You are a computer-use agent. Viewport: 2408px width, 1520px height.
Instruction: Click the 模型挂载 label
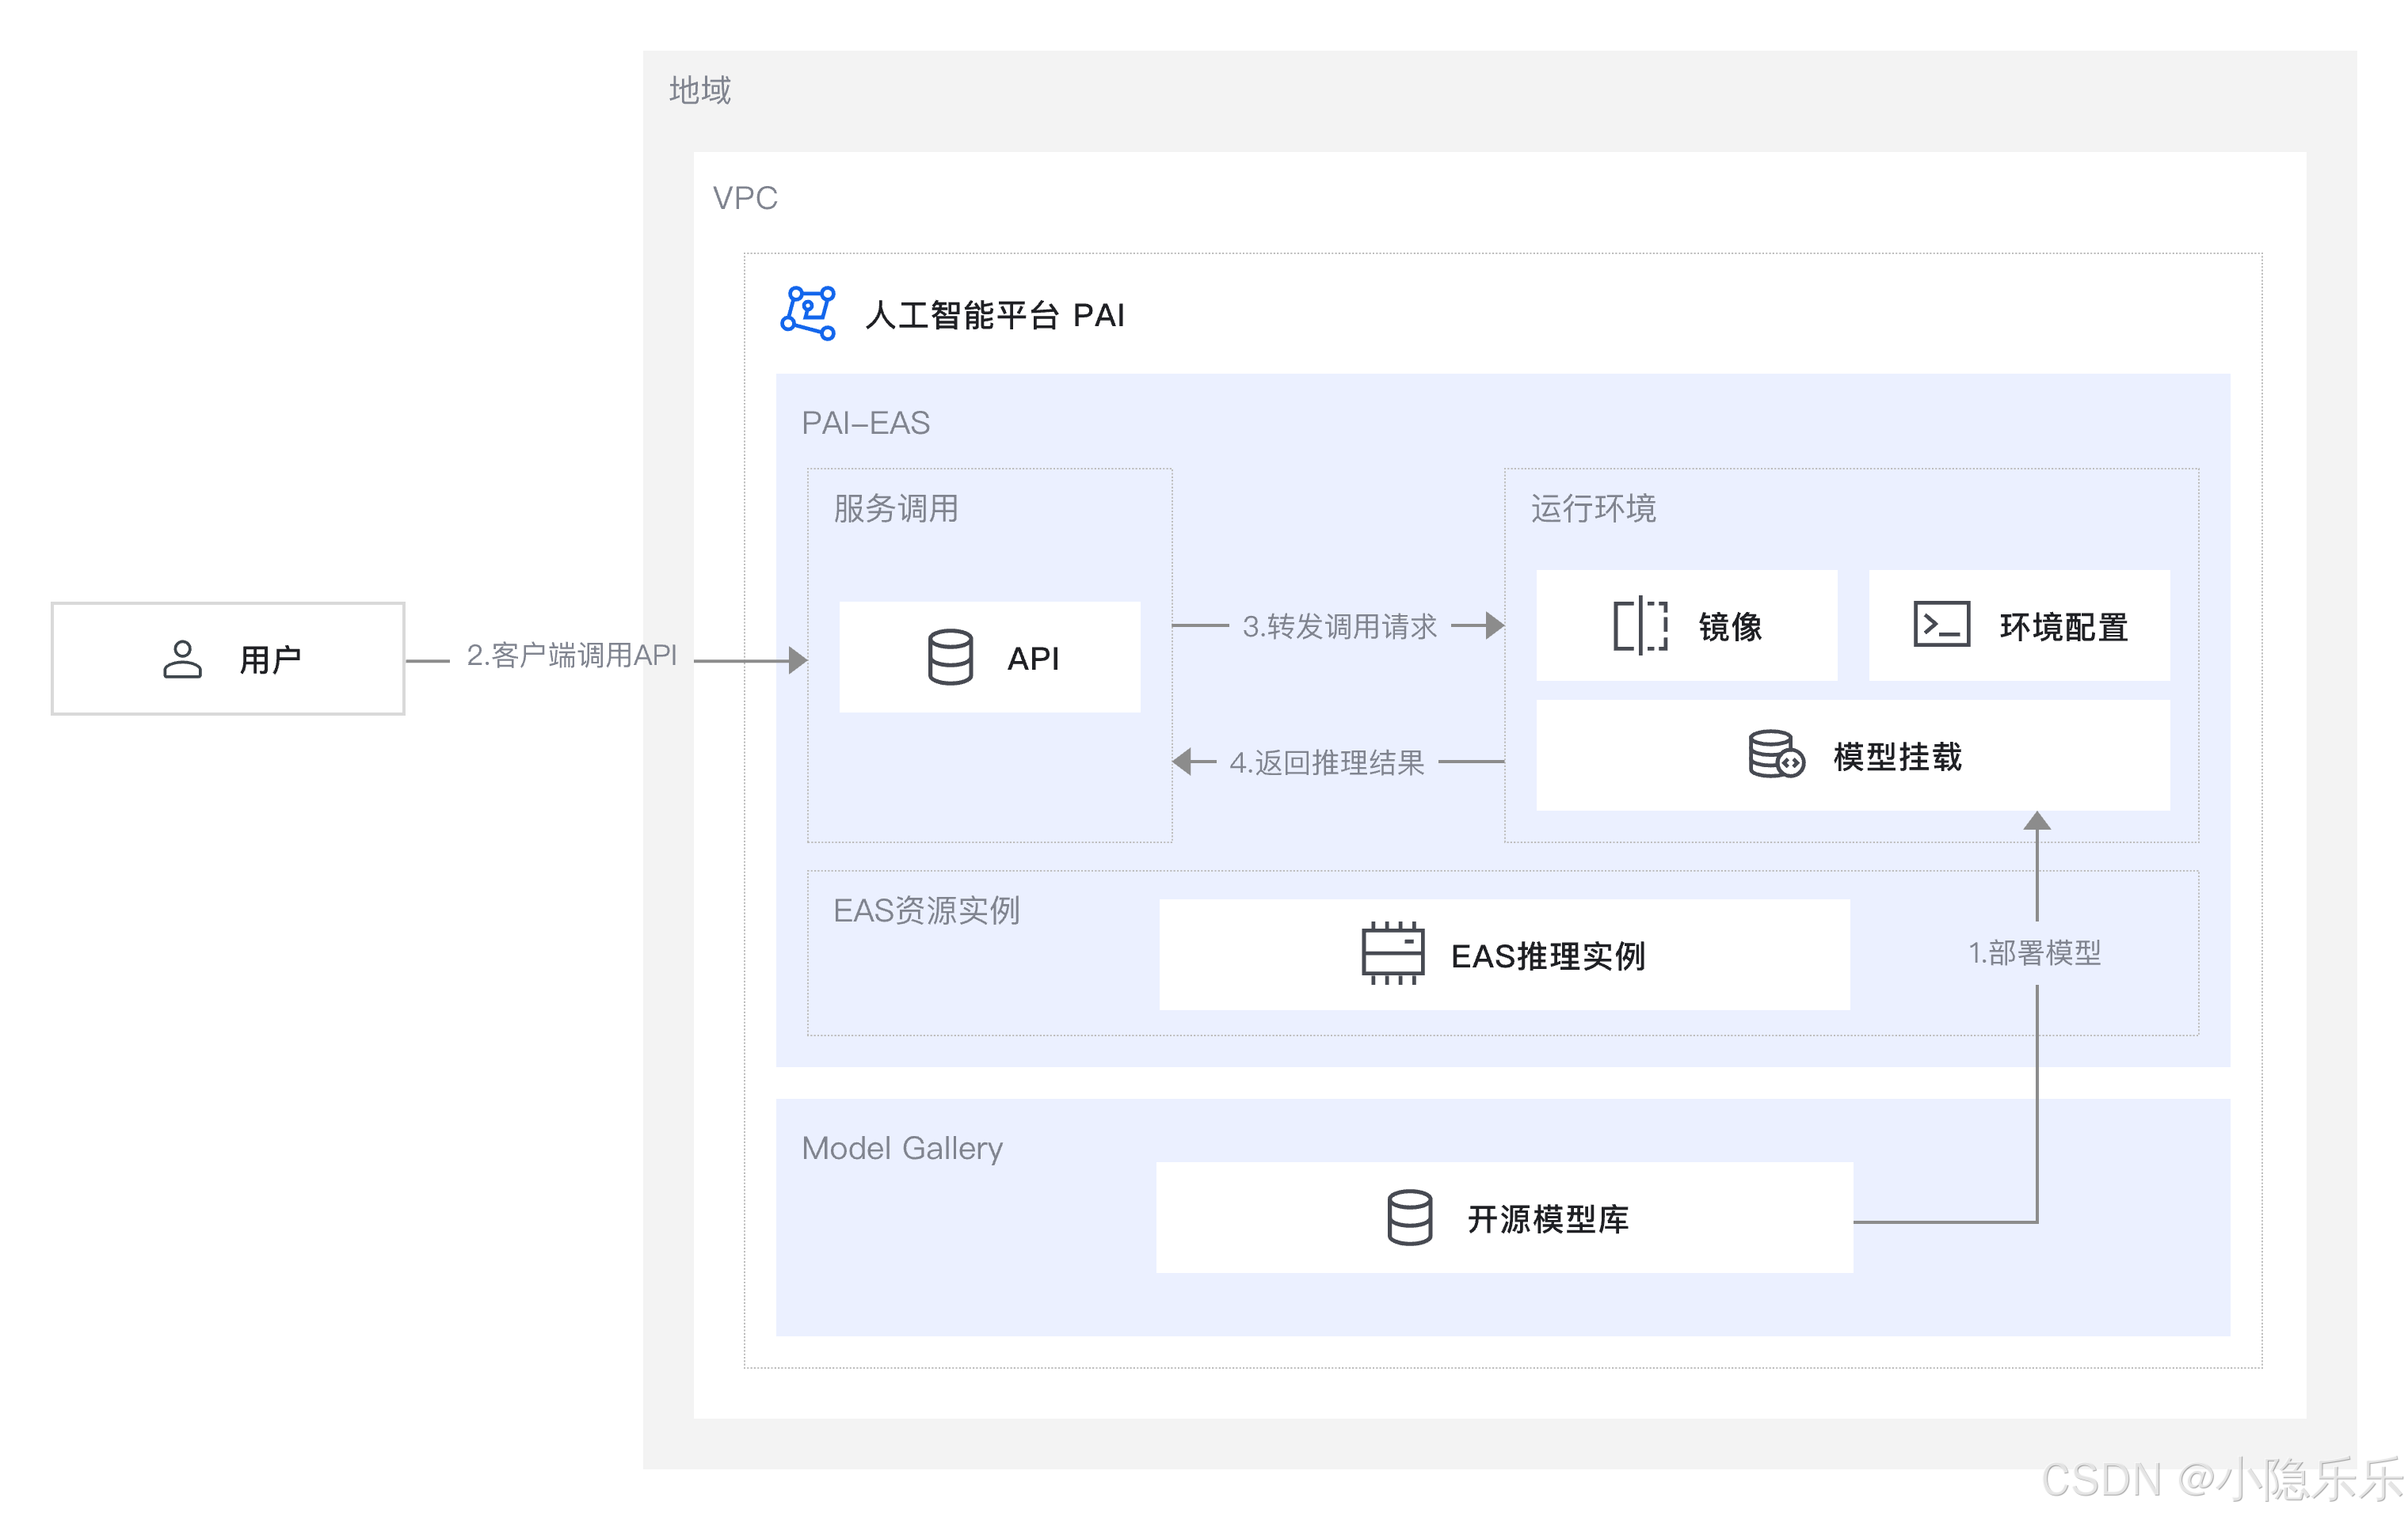1897,757
